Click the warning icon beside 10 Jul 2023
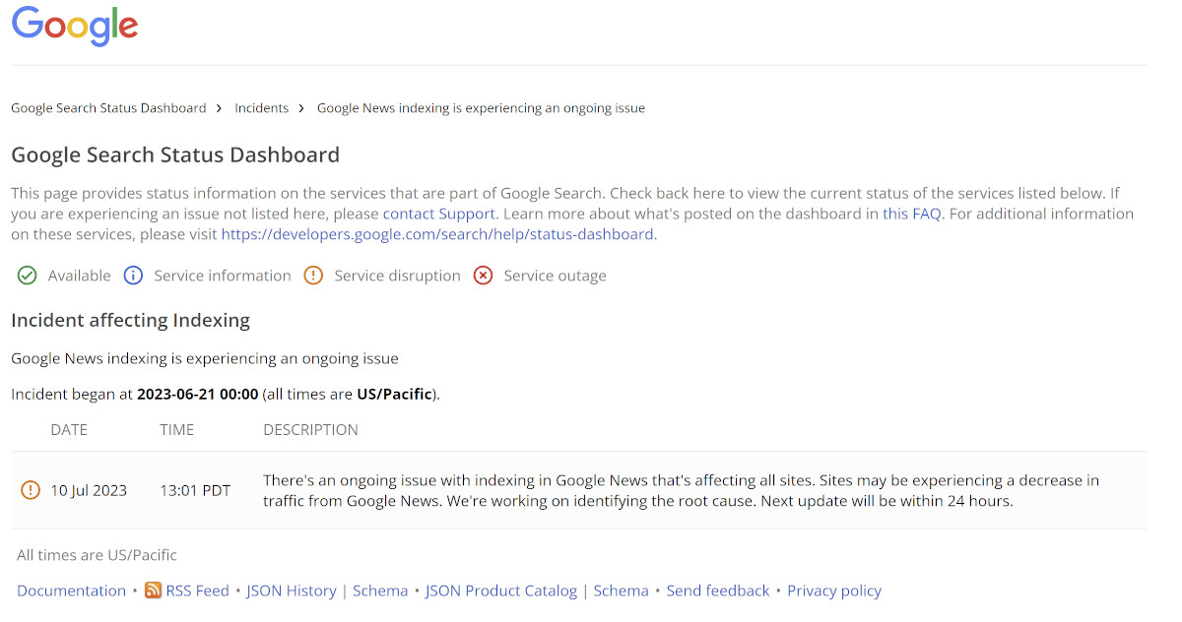 pyautogui.click(x=29, y=489)
